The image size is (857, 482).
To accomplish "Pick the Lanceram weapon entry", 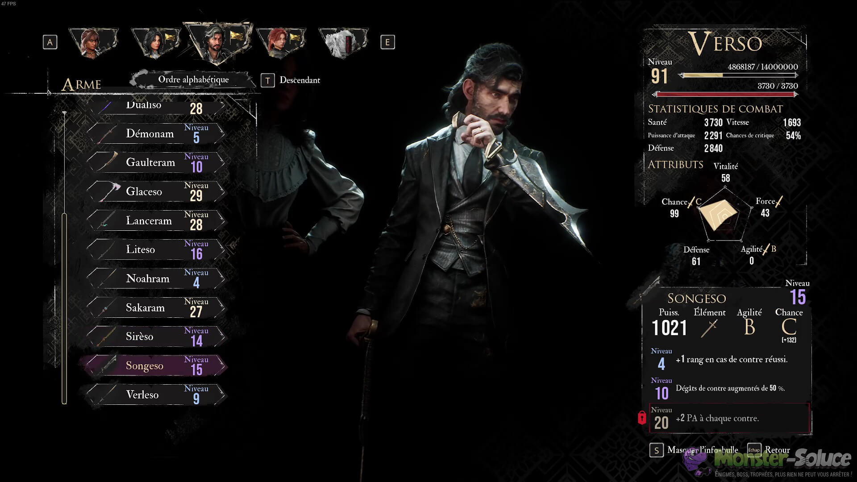I will click(156, 220).
